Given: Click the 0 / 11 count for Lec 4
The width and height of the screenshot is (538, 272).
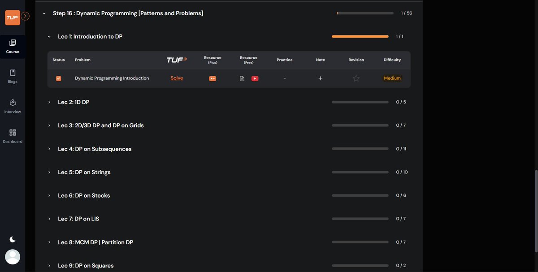Looking at the screenshot, I should coord(401,149).
